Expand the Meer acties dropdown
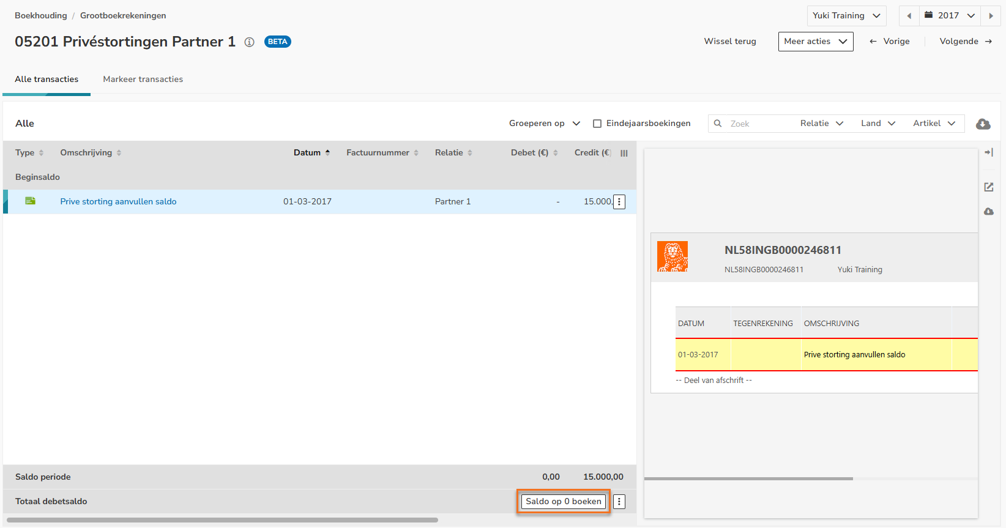Viewport: 1006px width, 528px height. (816, 42)
